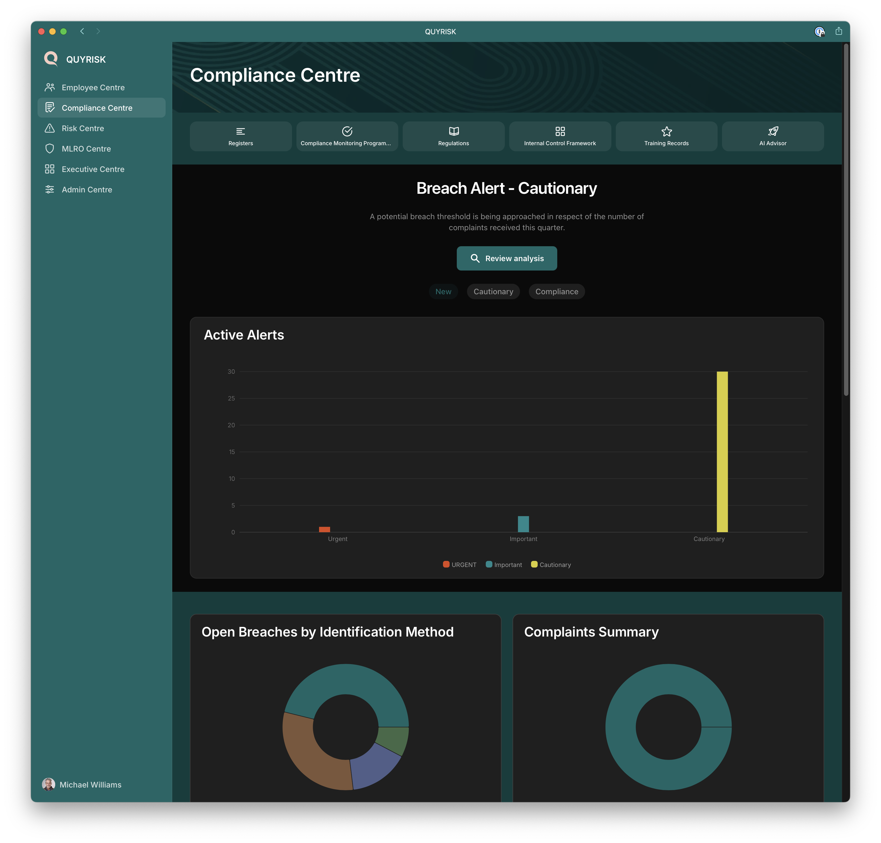Click Michael Williams profile avatar

coord(49,784)
